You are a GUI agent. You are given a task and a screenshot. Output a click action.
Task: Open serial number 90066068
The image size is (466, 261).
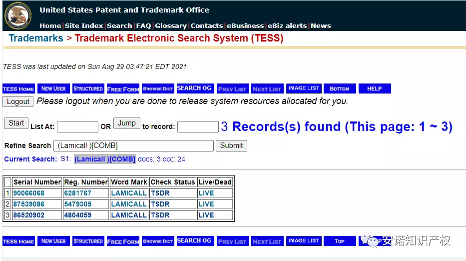click(x=29, y=193)
